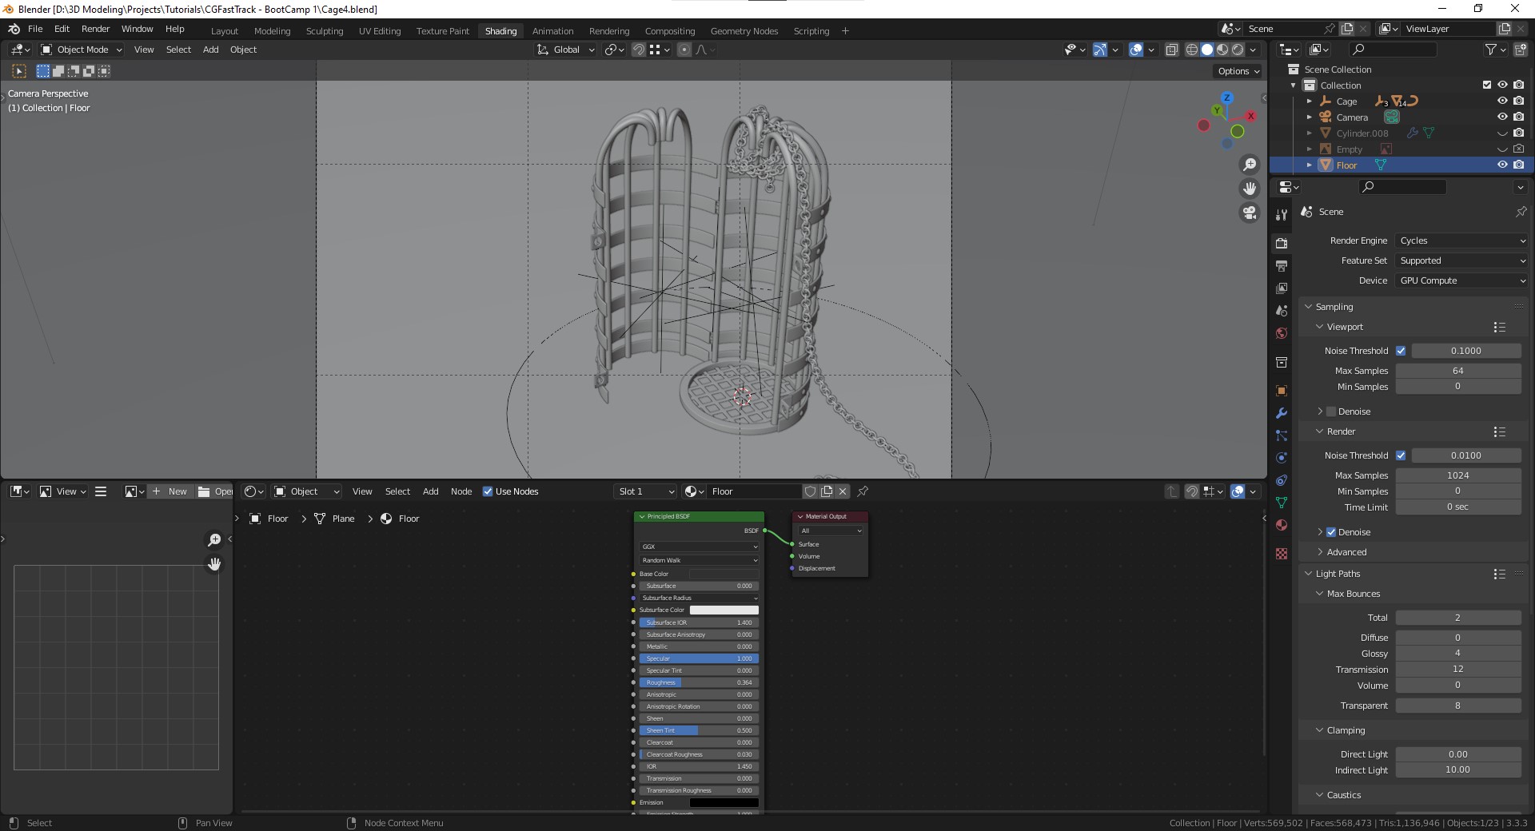Open the Device GPU Compute dropdown
This screenshot has height=831, width=1535.
point(1461,280)
